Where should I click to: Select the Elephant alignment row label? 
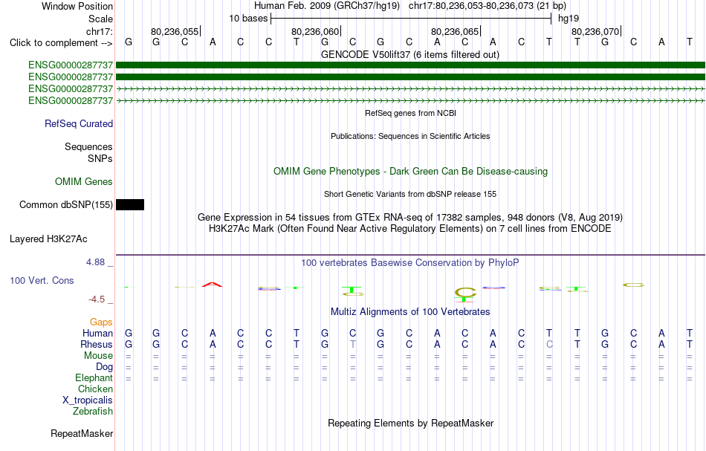coord(94,378)
